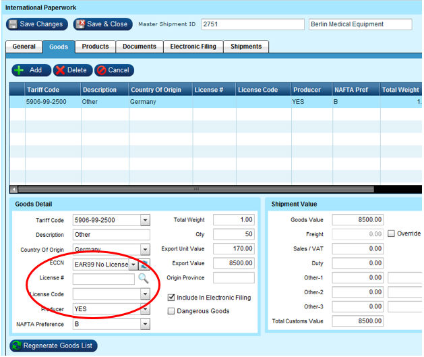The height and width of the screenshot is (357, 424).
Task: Click the Qty field showing 50
Action: point(234,234)
